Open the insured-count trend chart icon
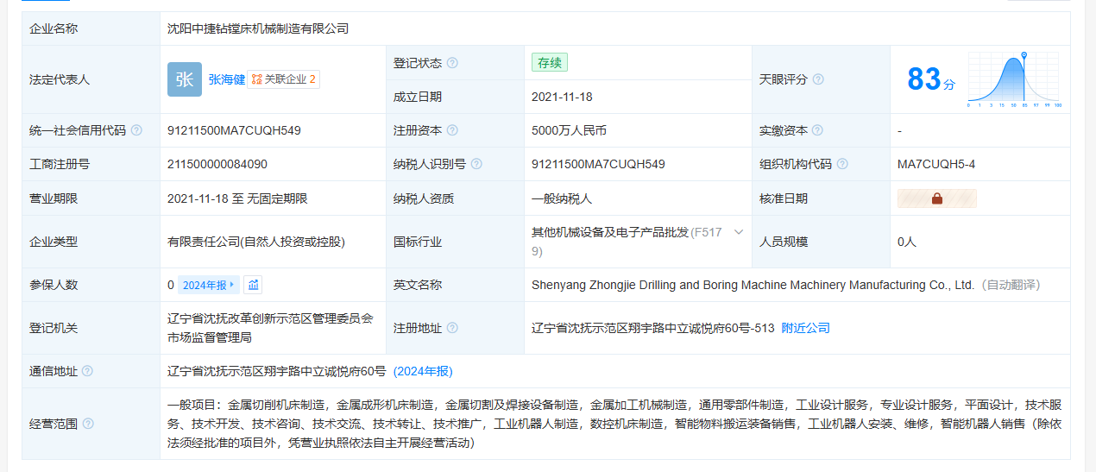Image resolution: width=1096 pixels, height=472 pixels. coord(253,285)
